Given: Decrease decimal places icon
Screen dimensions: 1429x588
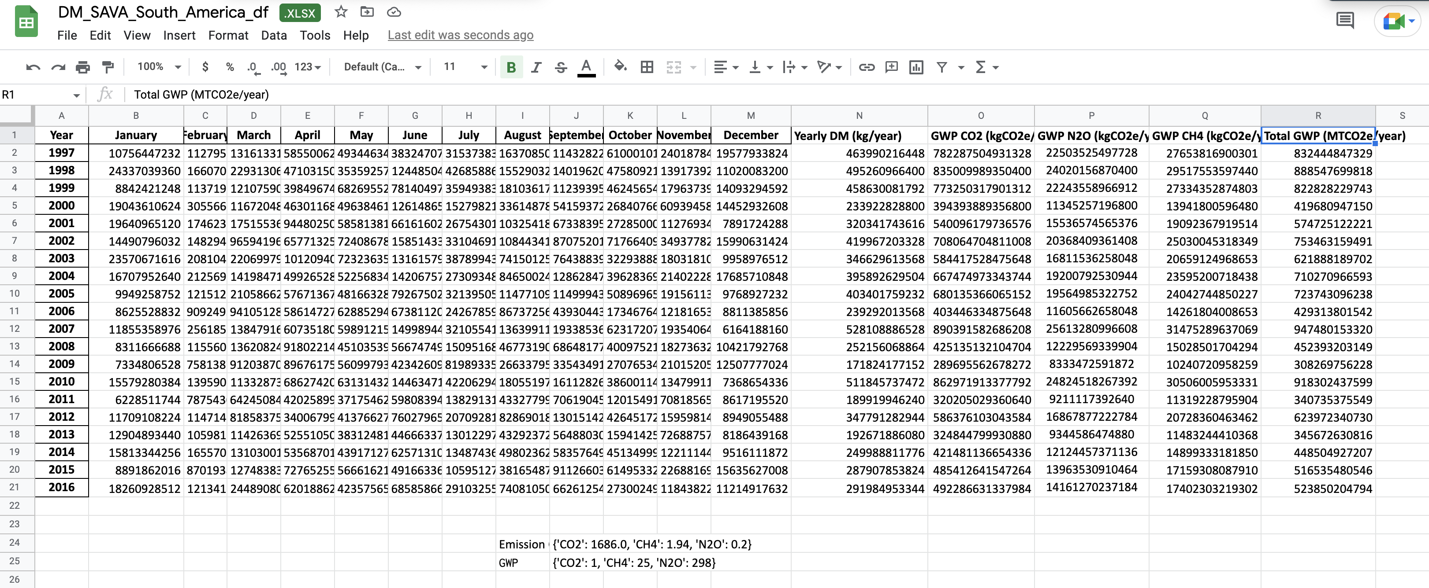Looking at the screenshot, I should tap(253, 67).
